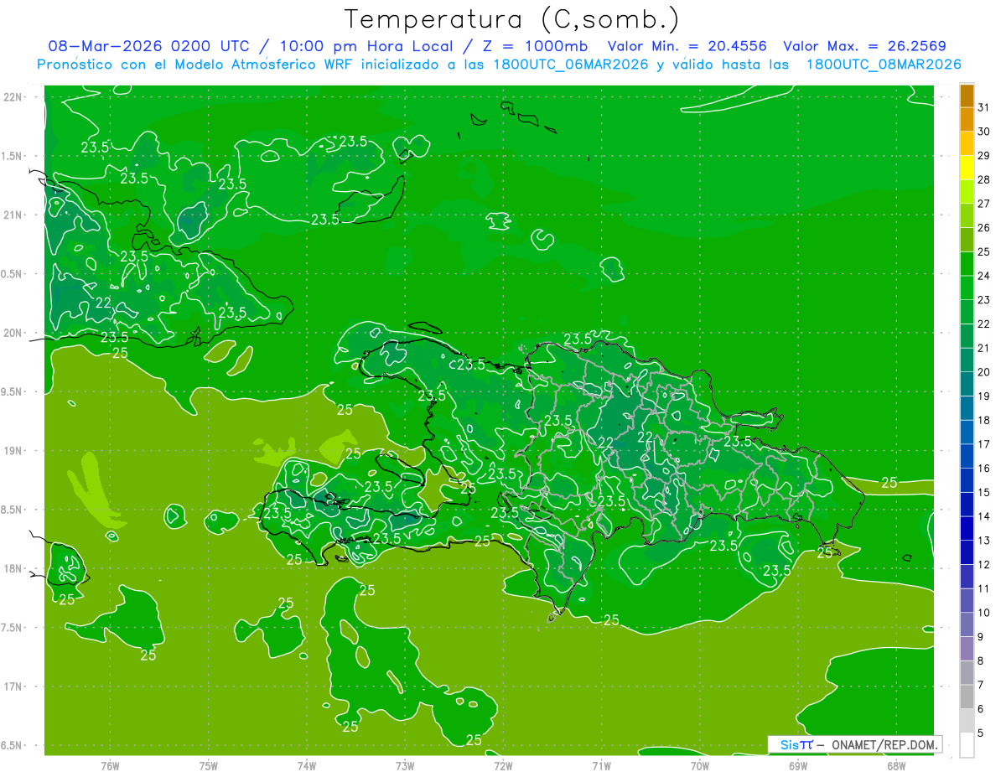The width and height of the screenshot is (1006, 777).
Task: Click the '19N' latitude axis label
Action: [x=13, y=451]
